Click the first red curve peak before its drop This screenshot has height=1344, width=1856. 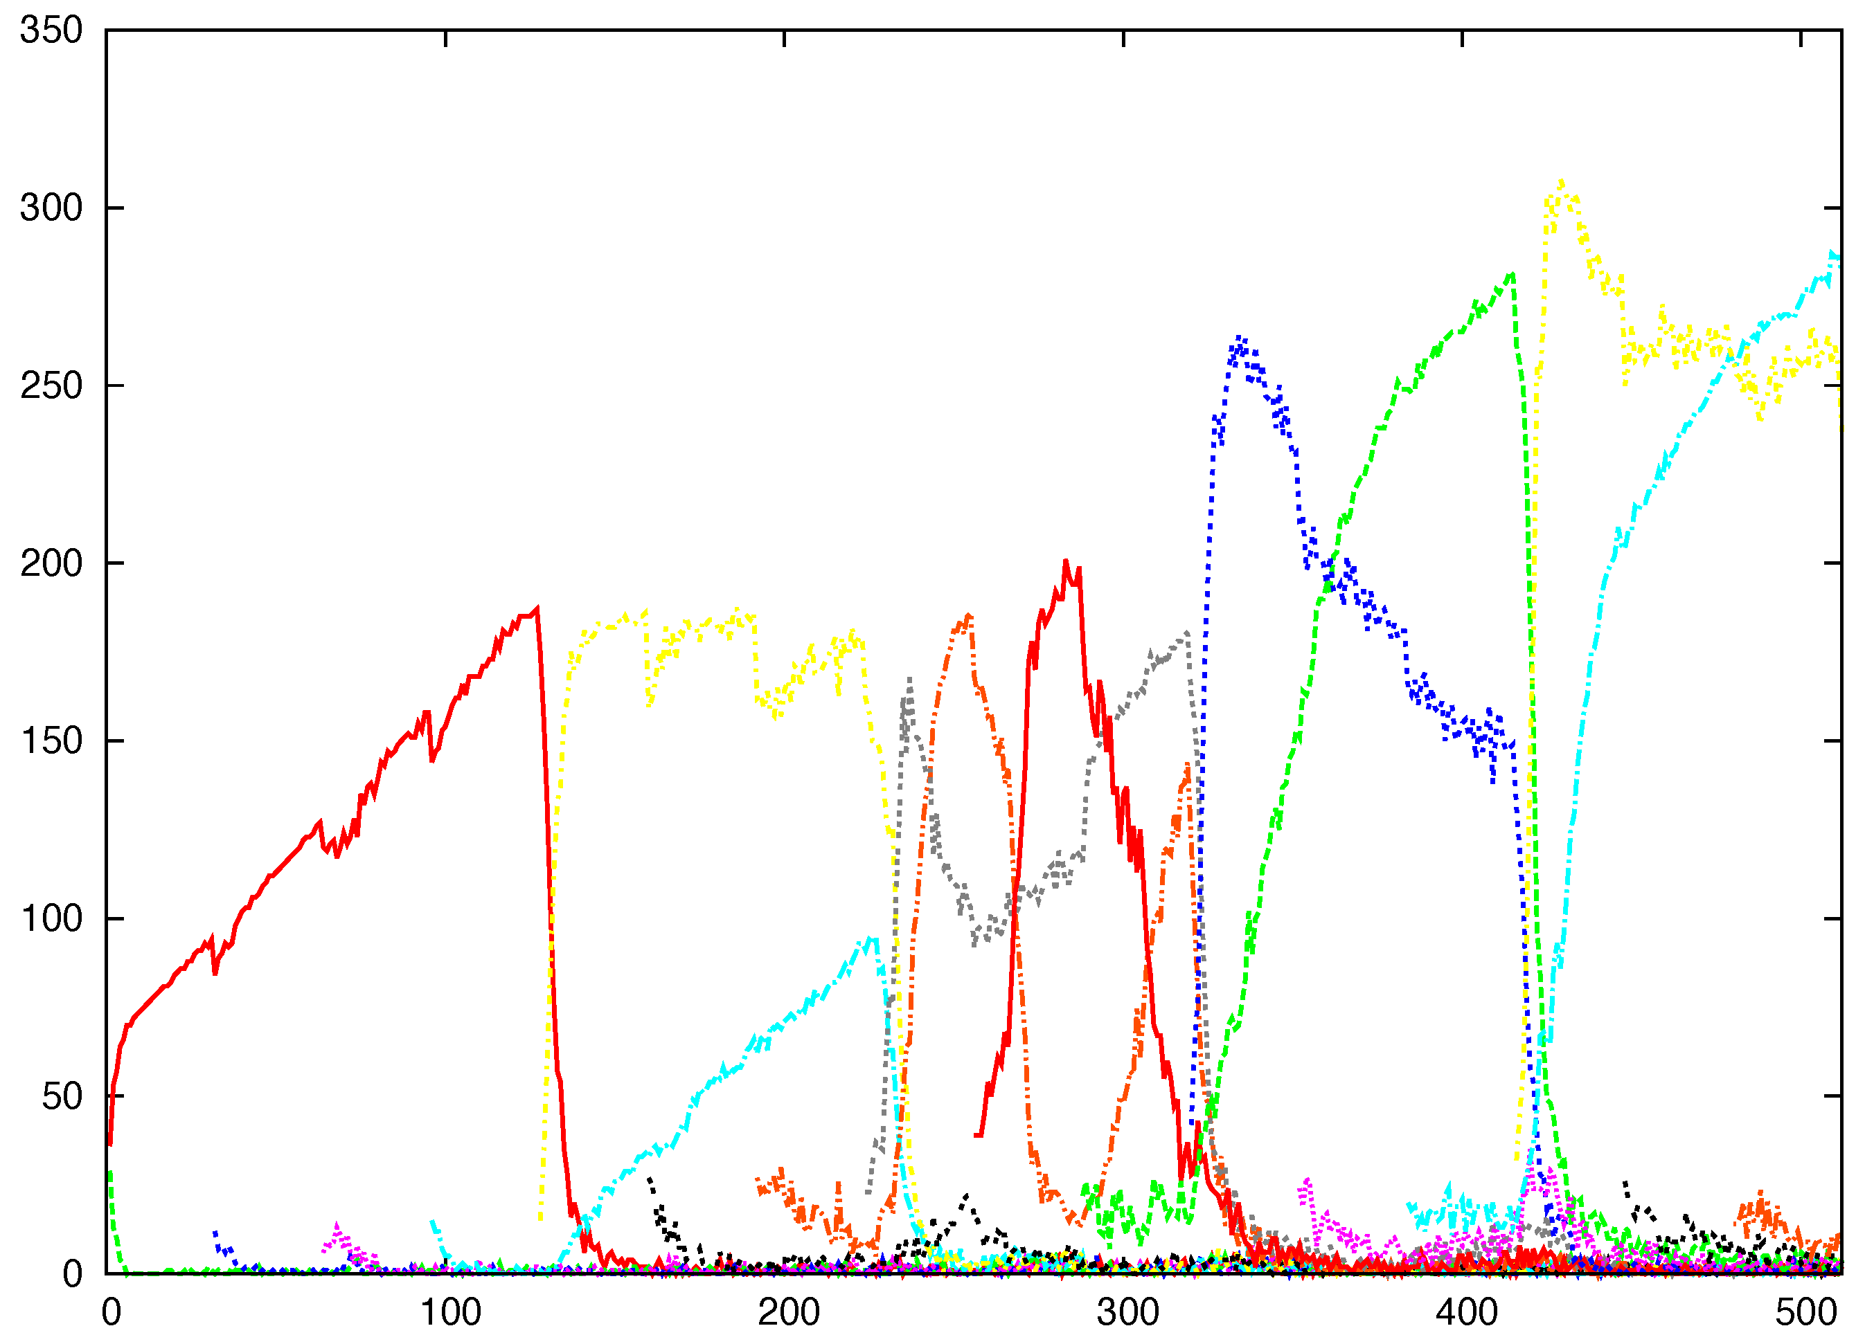pos(537,608)
